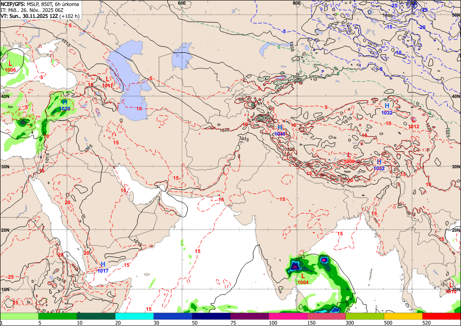This screenshot has width=461, height=326.
Task: Click the navy 50–75 legend swatch
Action: [211, 316]
